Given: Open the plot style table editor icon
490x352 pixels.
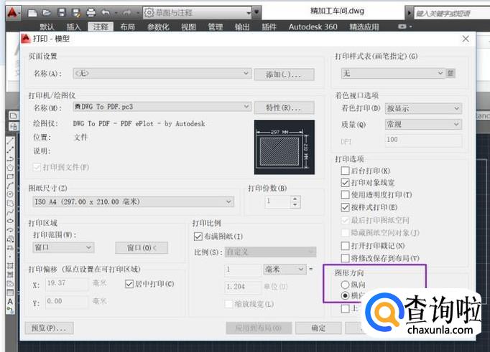Looking at the screenshot, I should (450, 73).
